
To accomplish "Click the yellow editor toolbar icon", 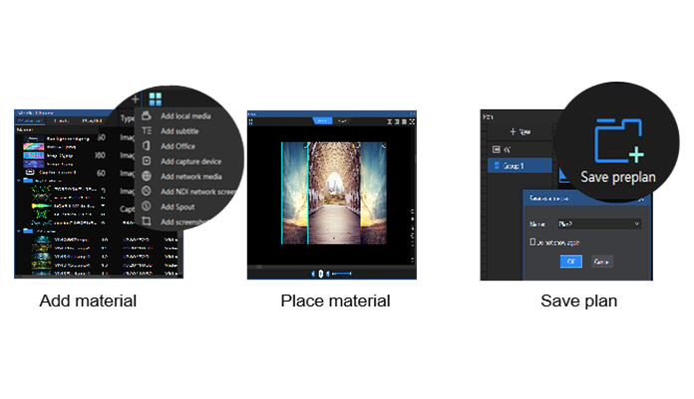I will (x=404, y=121).
